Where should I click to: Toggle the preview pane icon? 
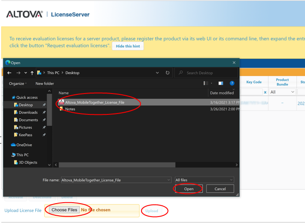pos(221,83)
